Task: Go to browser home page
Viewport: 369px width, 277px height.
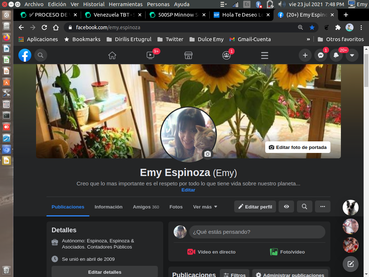Action: (x=56, y=27)
